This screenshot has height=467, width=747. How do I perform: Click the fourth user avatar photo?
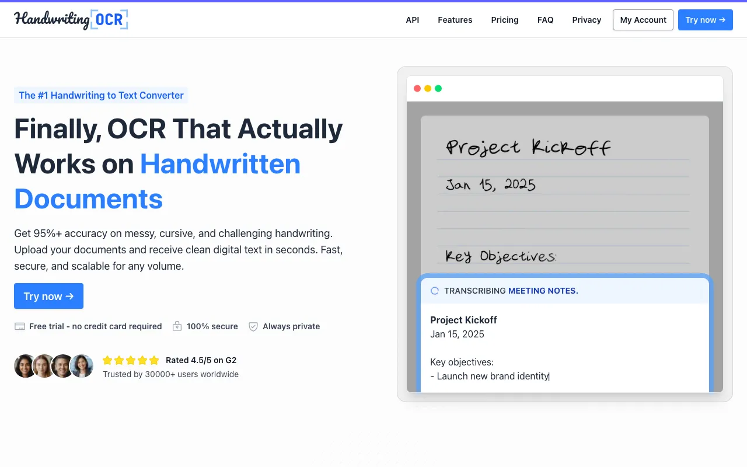coord(82,366)
